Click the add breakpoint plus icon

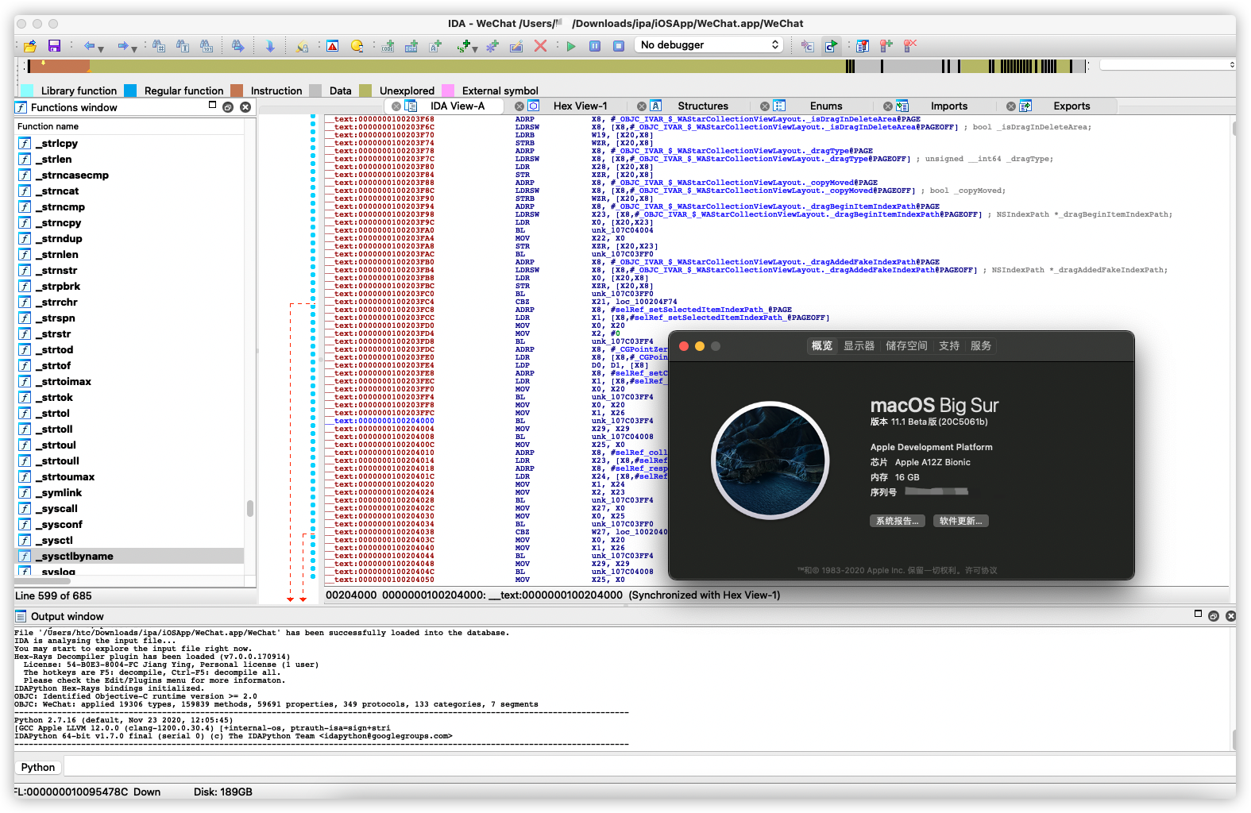click(x=886, y=46)
